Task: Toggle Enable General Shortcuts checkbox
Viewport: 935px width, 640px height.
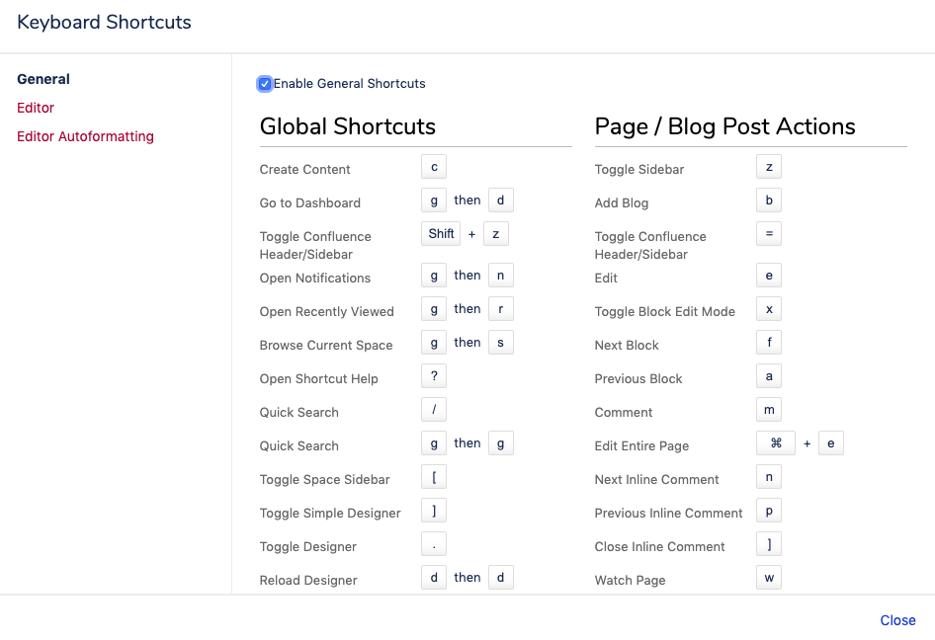Action: point(265,84)
